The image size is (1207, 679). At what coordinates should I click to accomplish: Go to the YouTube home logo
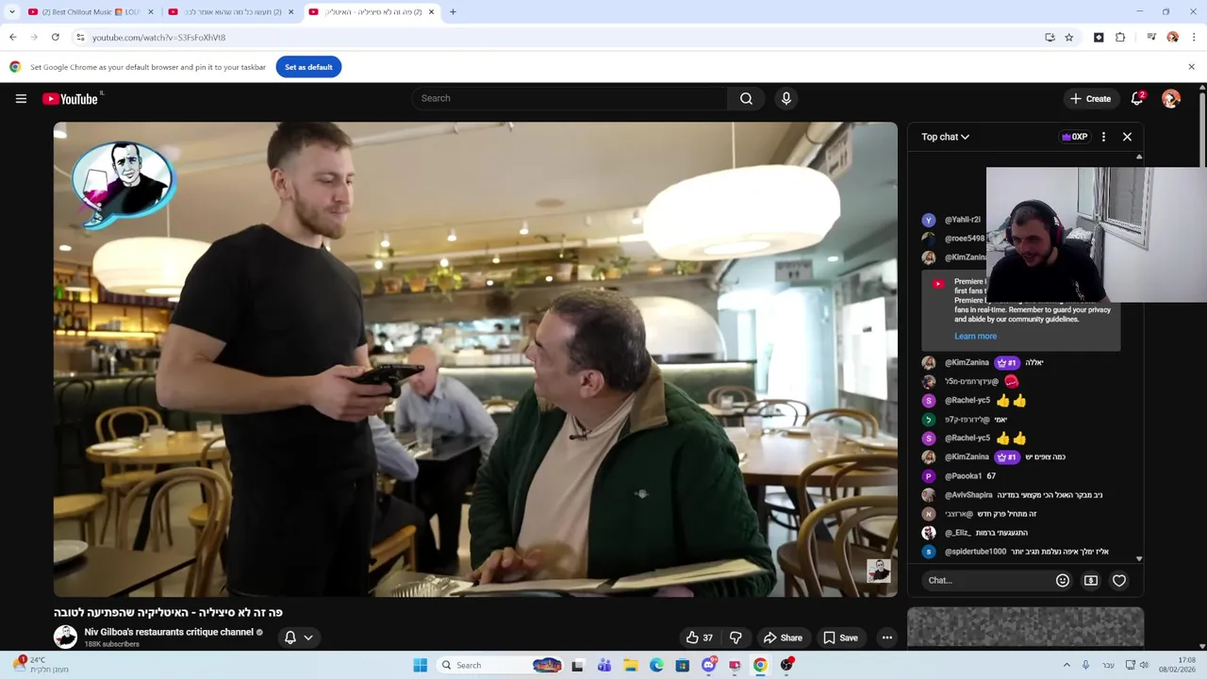pyautogui.click(x=71, y=98)
